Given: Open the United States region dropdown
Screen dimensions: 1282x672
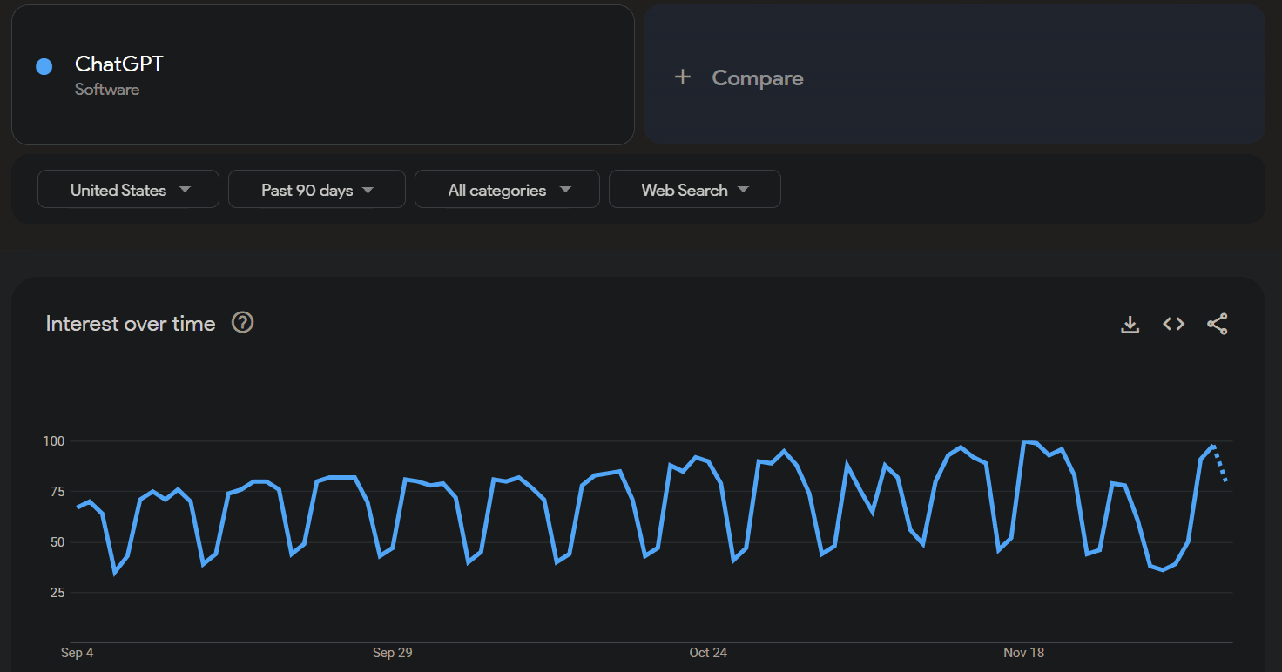Looking at the screenshot, I should click(128, 189).
